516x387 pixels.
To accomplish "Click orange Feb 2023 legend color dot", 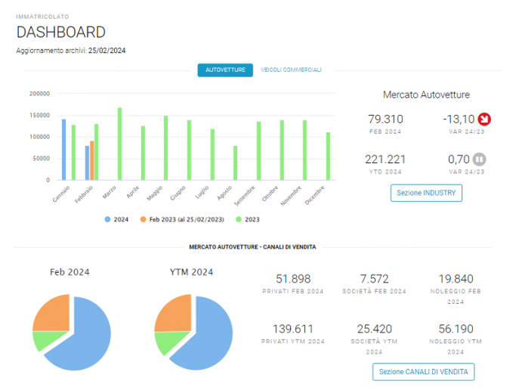I will [143, 219].
